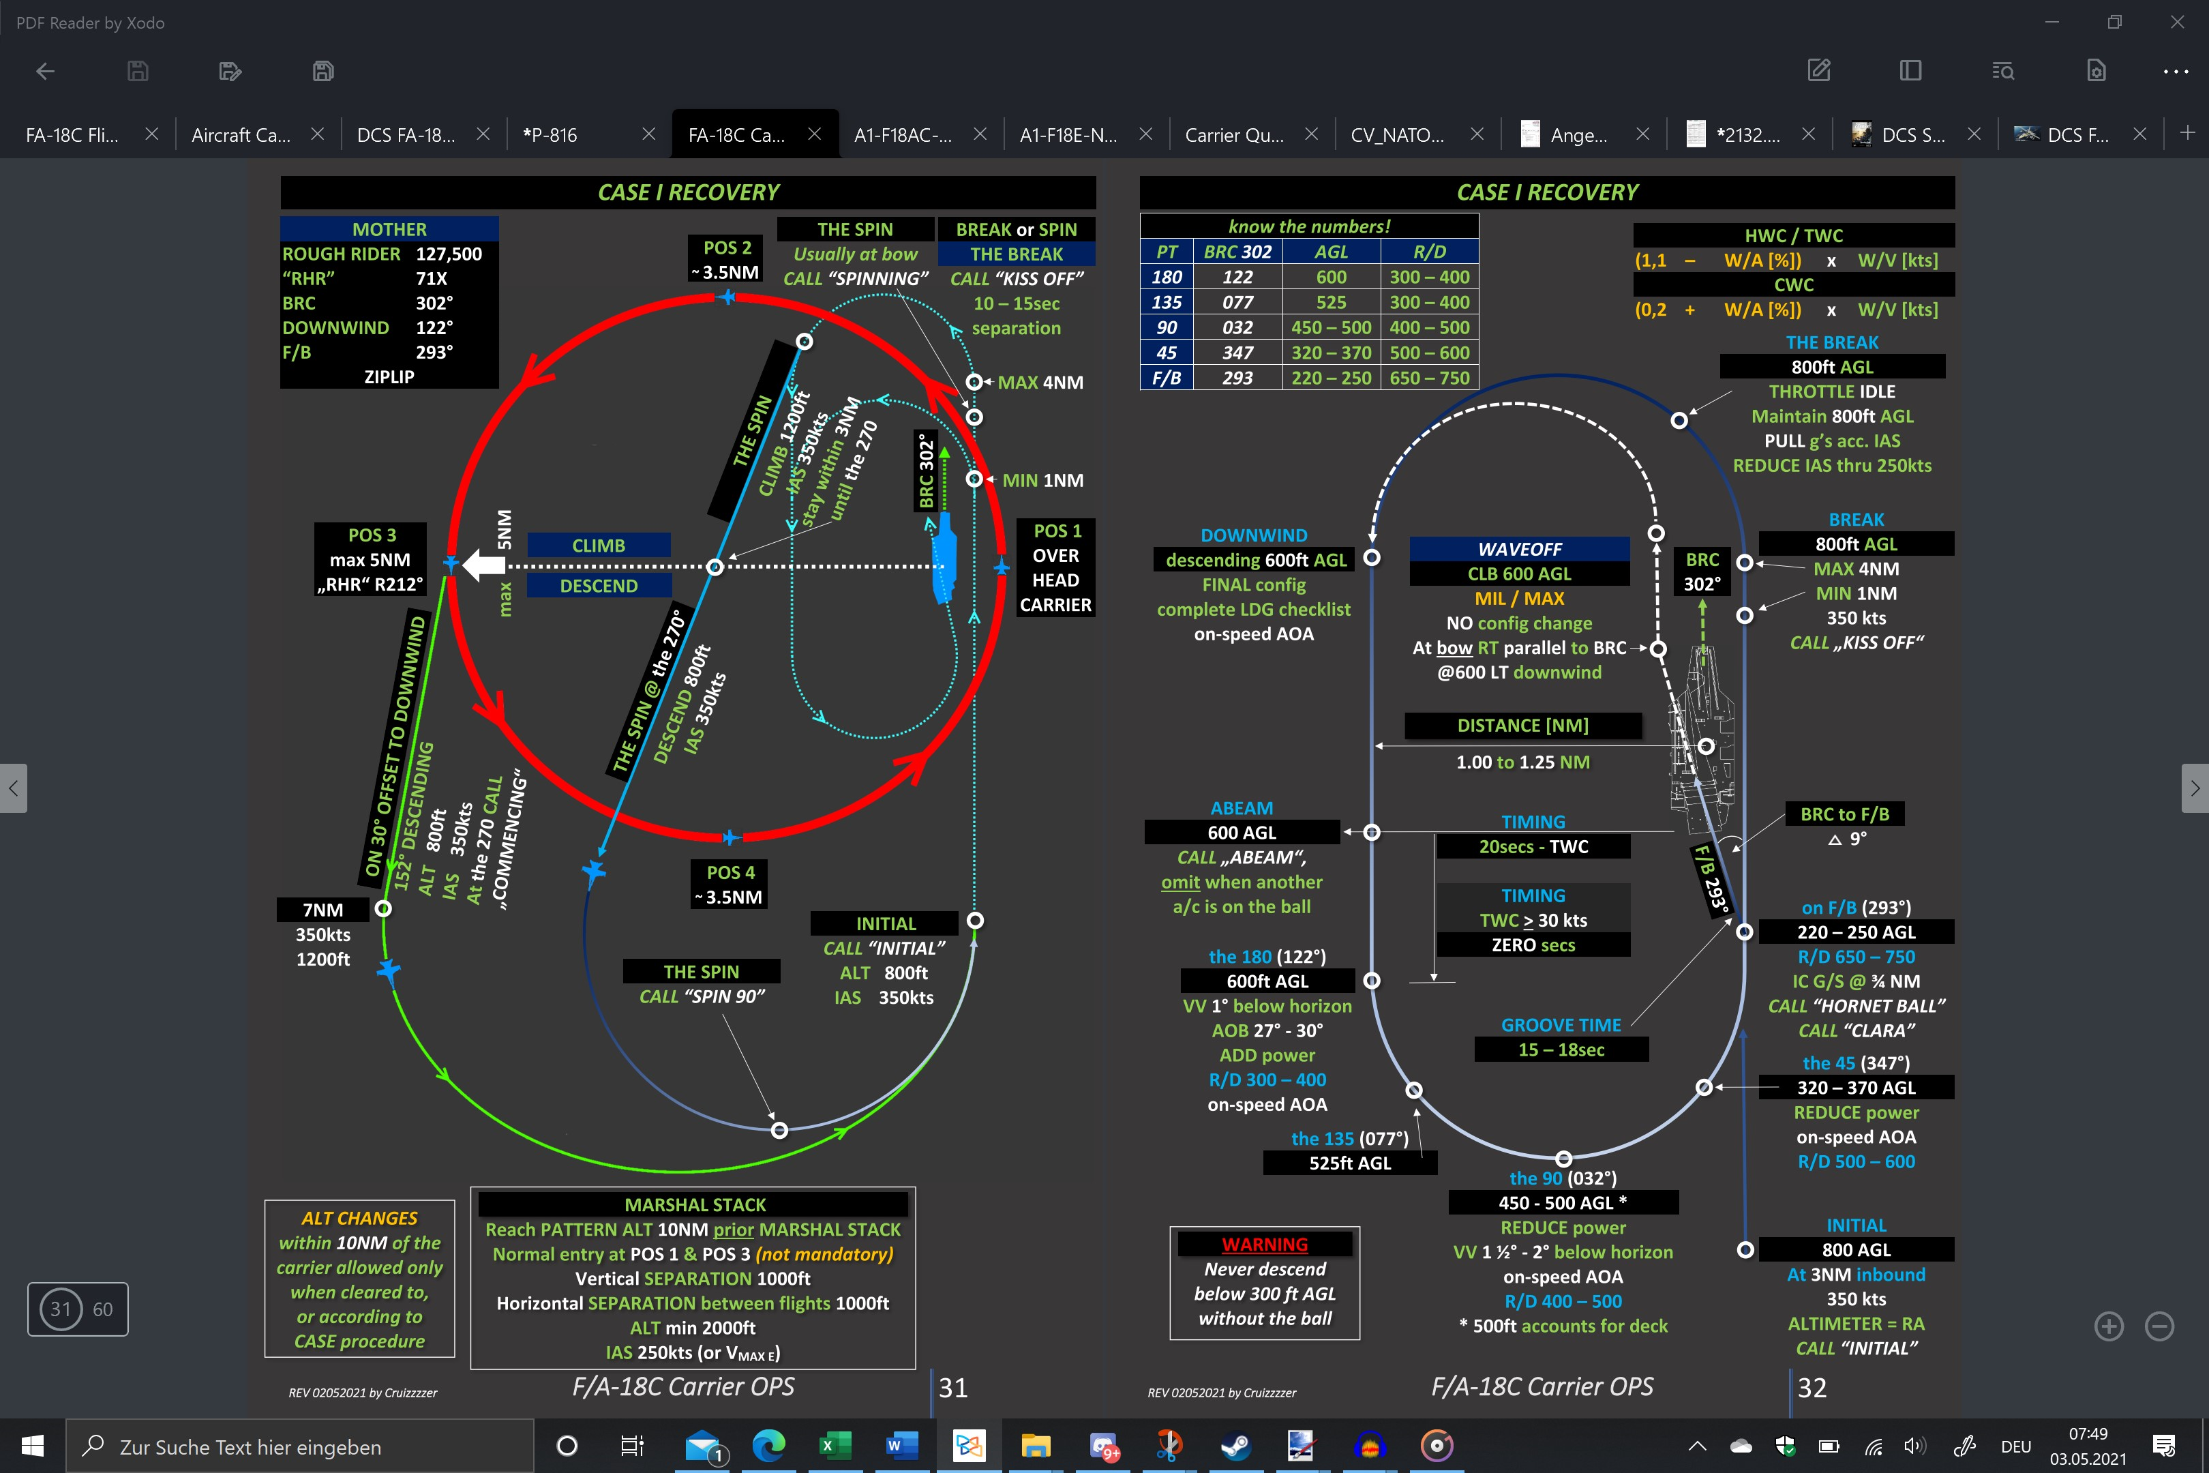The image size is (2209, 1473).
Task: Close the CV_NATO... tab
Action: click(1477, 134)
